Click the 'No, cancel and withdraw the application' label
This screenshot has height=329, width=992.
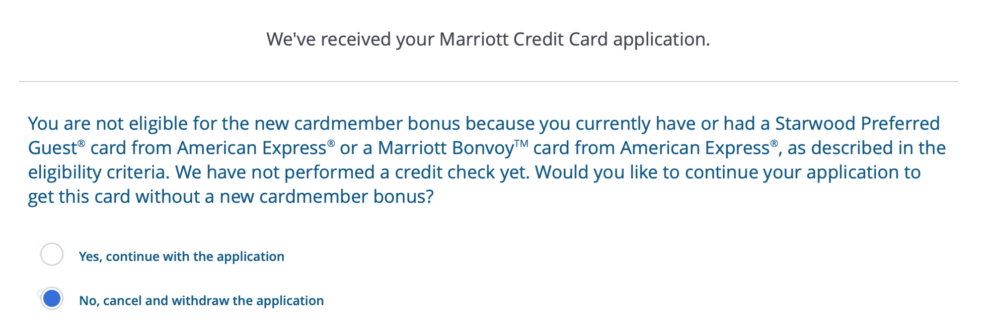coord(202,301)
